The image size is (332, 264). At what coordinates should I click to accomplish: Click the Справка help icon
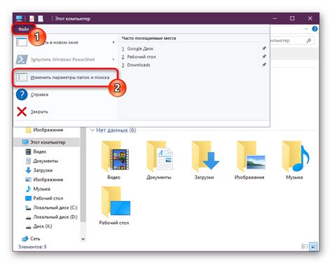(x=22, y=95)
